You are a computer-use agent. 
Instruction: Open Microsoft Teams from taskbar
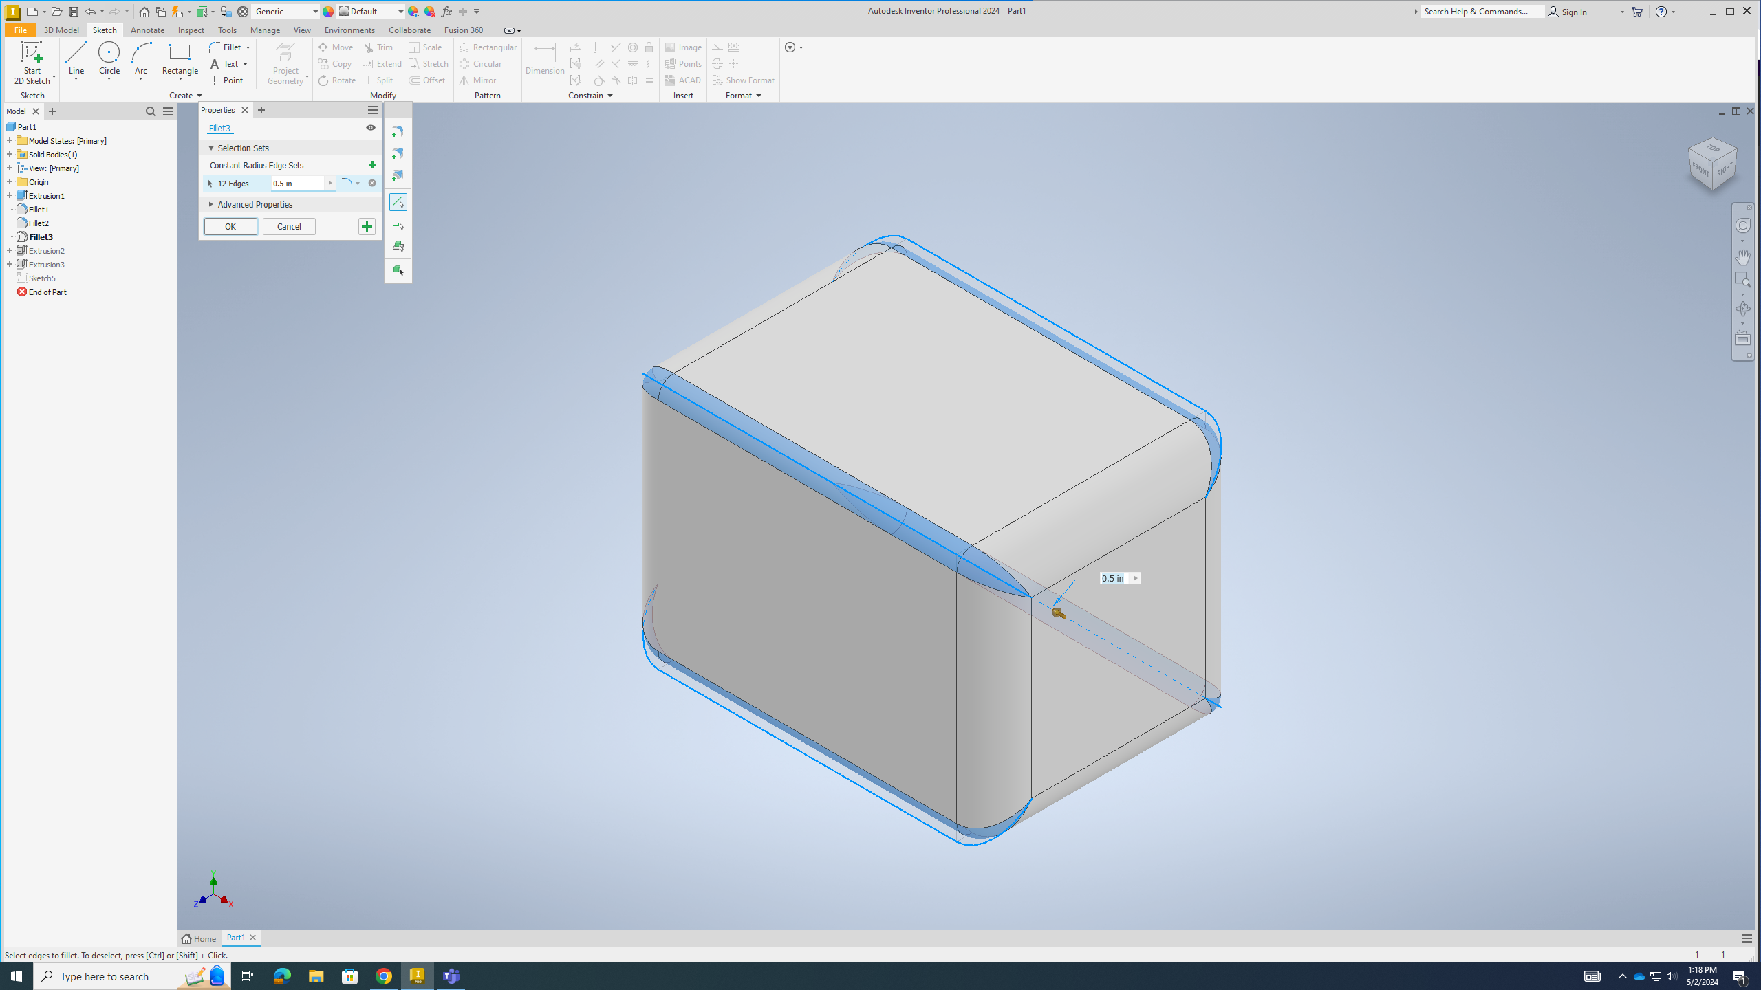451,976
